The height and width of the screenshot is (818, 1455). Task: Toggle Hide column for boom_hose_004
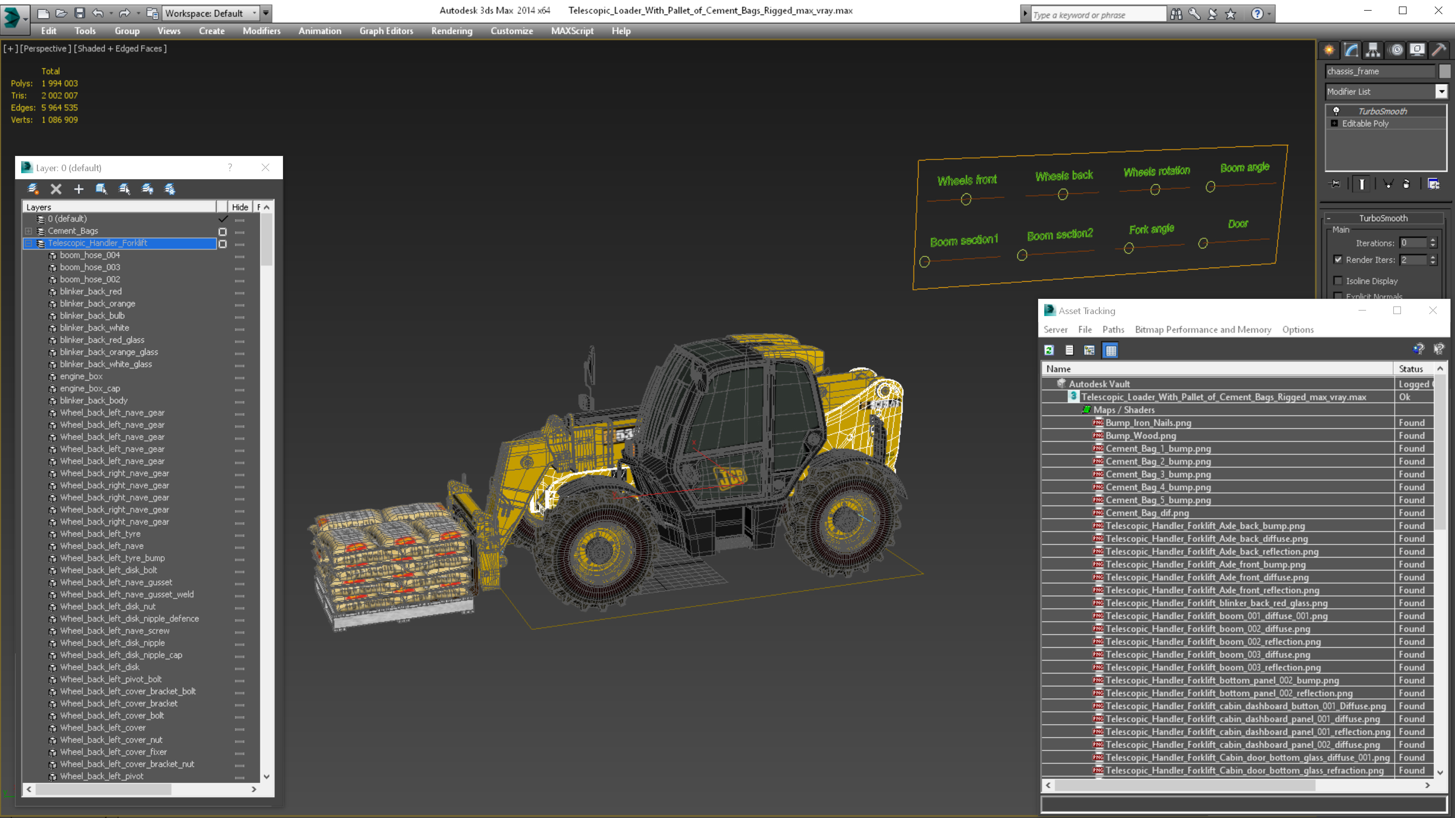(239, 257)
